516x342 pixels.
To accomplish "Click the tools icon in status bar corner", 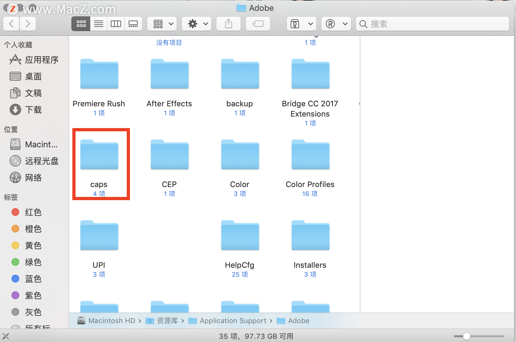I will coord(6,336).
